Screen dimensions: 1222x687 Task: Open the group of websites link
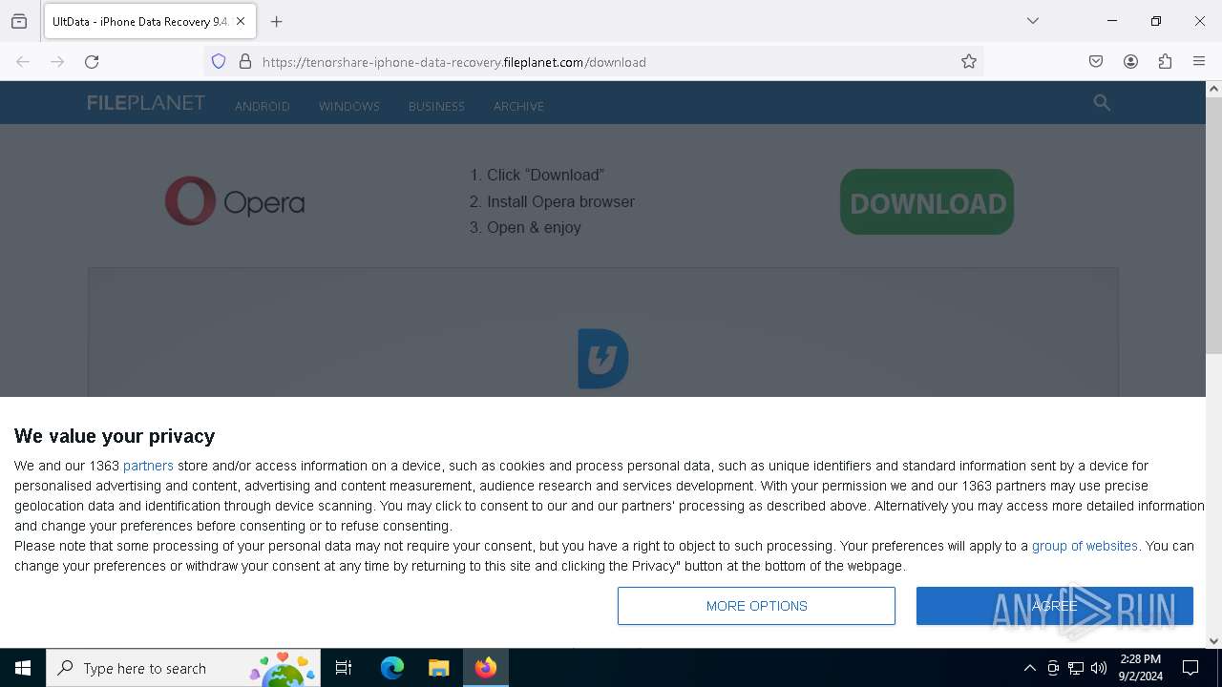pos(1085,546)
